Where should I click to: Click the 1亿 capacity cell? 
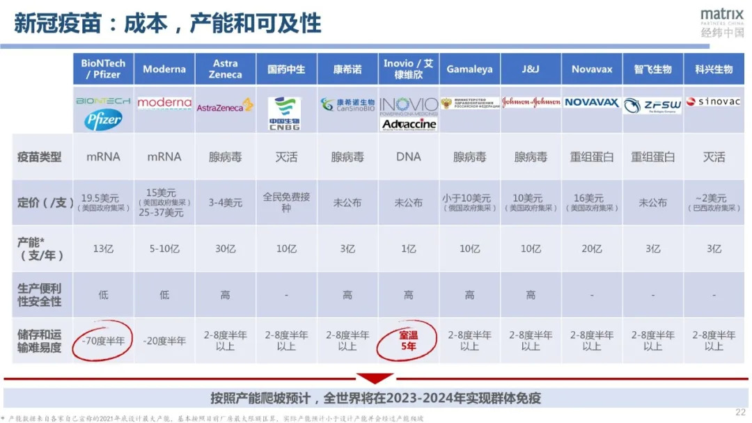pos(409,248)
